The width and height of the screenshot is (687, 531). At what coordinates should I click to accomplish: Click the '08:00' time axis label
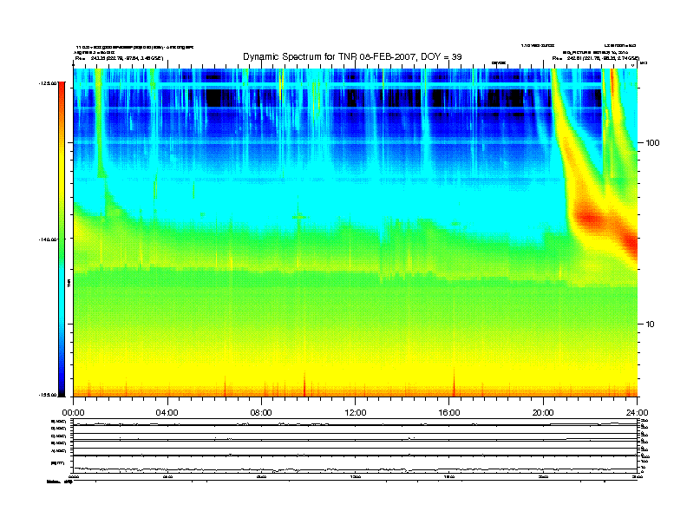[261, 413]
